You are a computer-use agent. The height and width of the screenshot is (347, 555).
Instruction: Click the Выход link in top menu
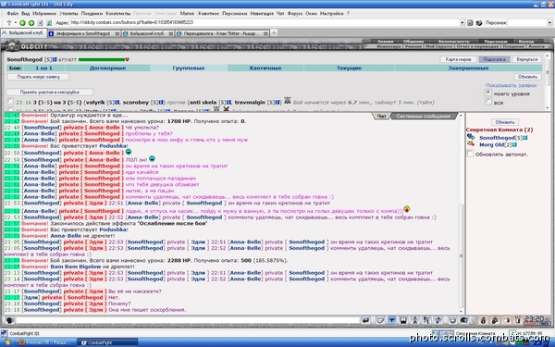(x=526, y=42)
